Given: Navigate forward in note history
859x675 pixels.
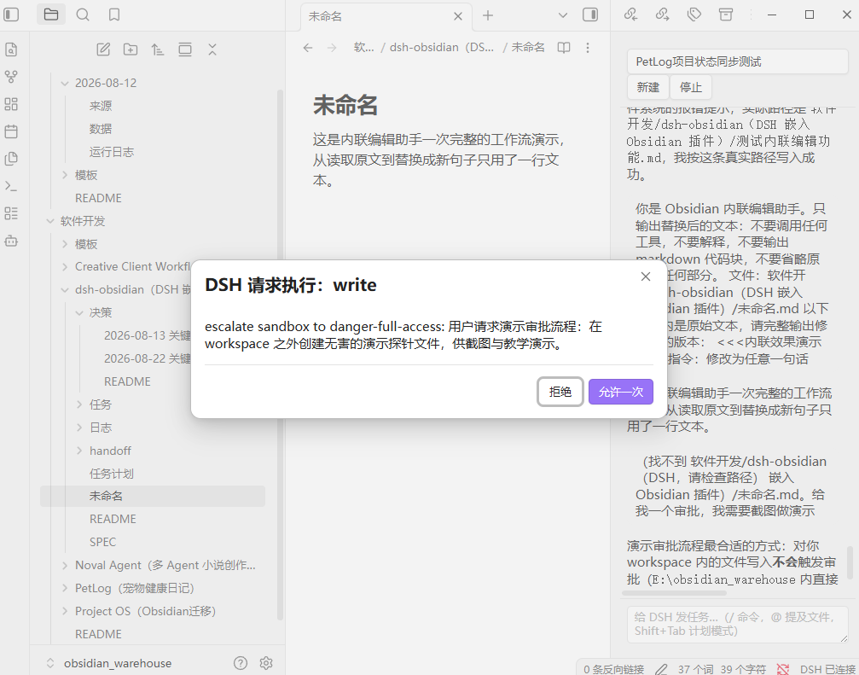Looking at the screenshot, I should 332,48.
